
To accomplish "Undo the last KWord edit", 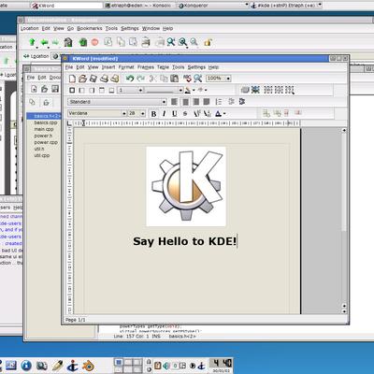I will (x=130, y=79).
